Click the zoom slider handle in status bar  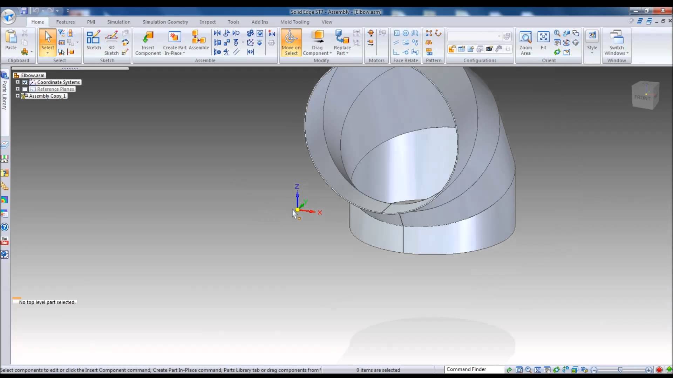620,370
